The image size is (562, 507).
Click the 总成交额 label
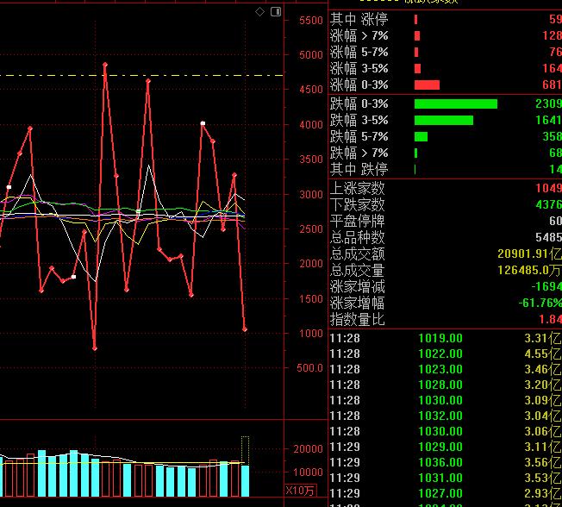coord(357,253)
